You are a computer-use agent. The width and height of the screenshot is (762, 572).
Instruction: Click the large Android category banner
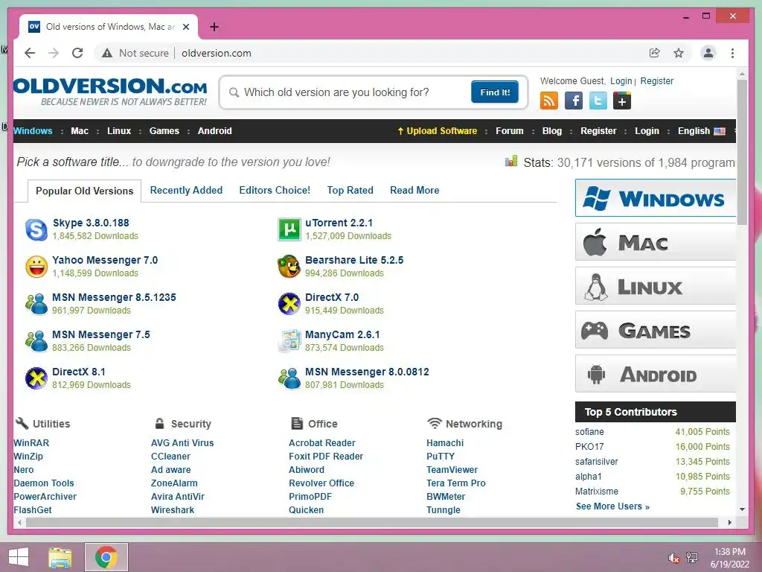pos(656,374)
